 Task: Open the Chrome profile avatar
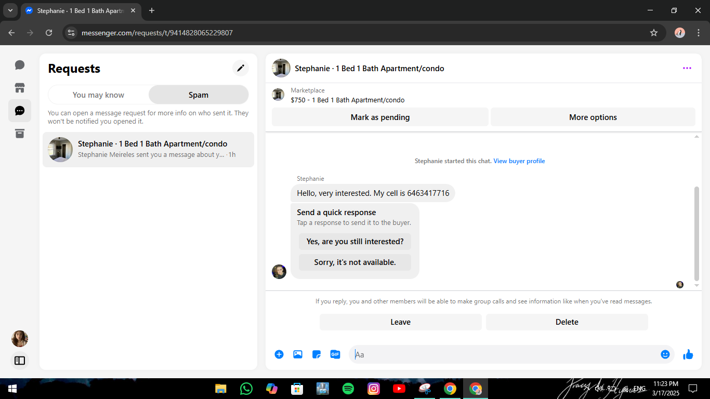[680, 33]
